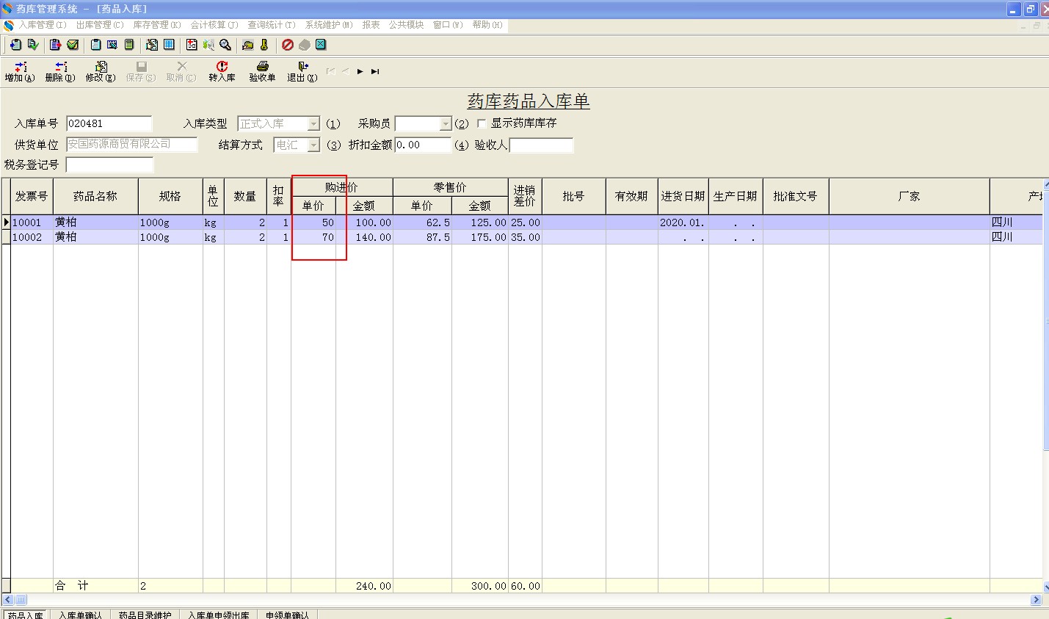This screenshot has width=1049, height=619.
Task: Click the (1) link beside 入库类型
Action: 333,124
